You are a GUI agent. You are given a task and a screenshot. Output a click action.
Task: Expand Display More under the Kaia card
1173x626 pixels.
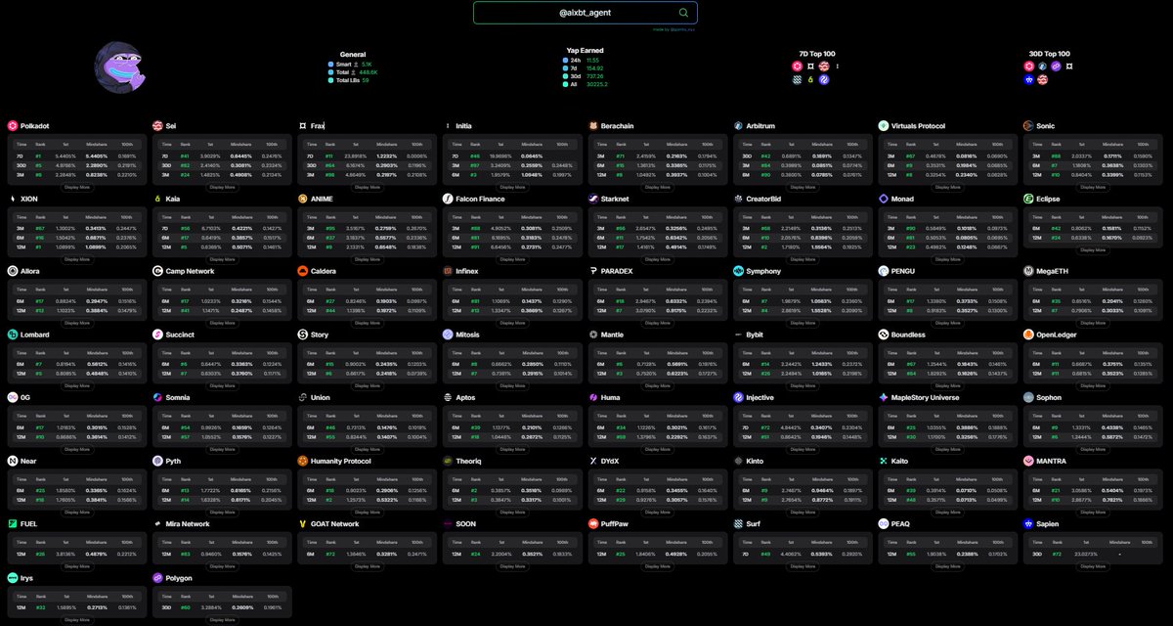coord(222,259)
